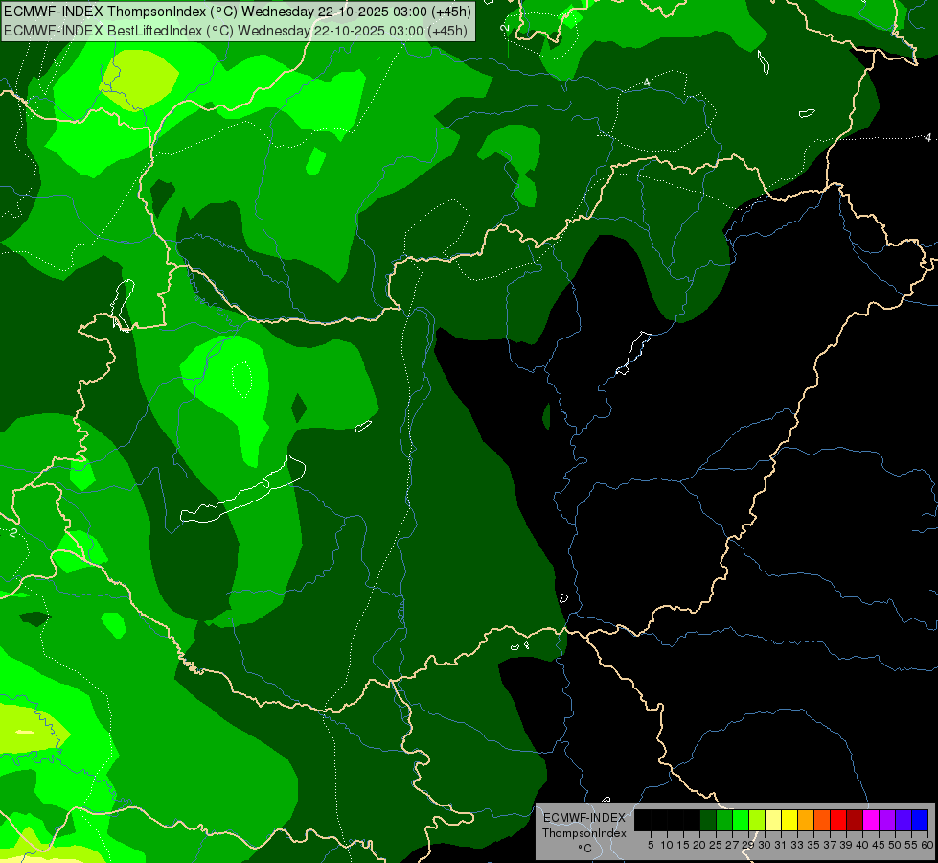Click legend tick value 31
938x863 pixels.
[781, 845]
